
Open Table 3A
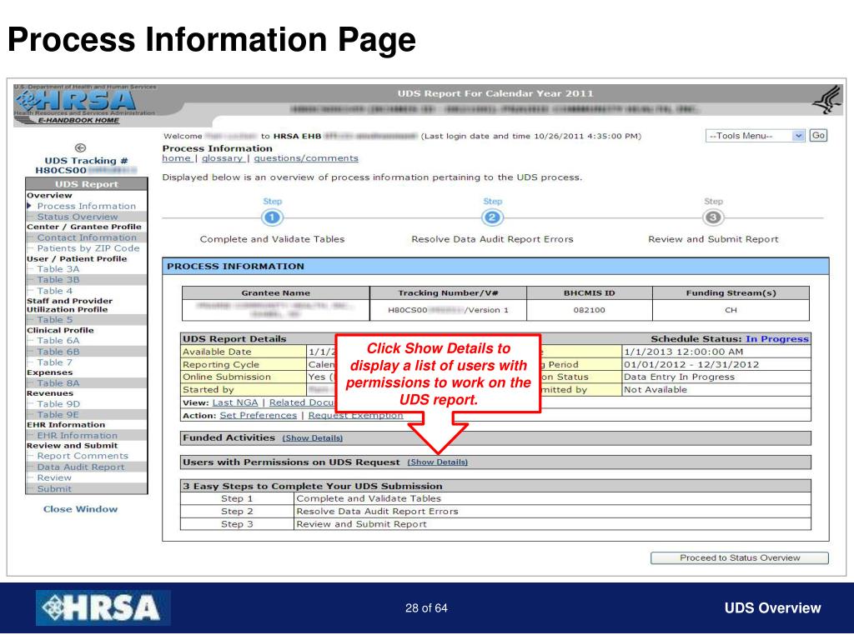pos(58,269)
